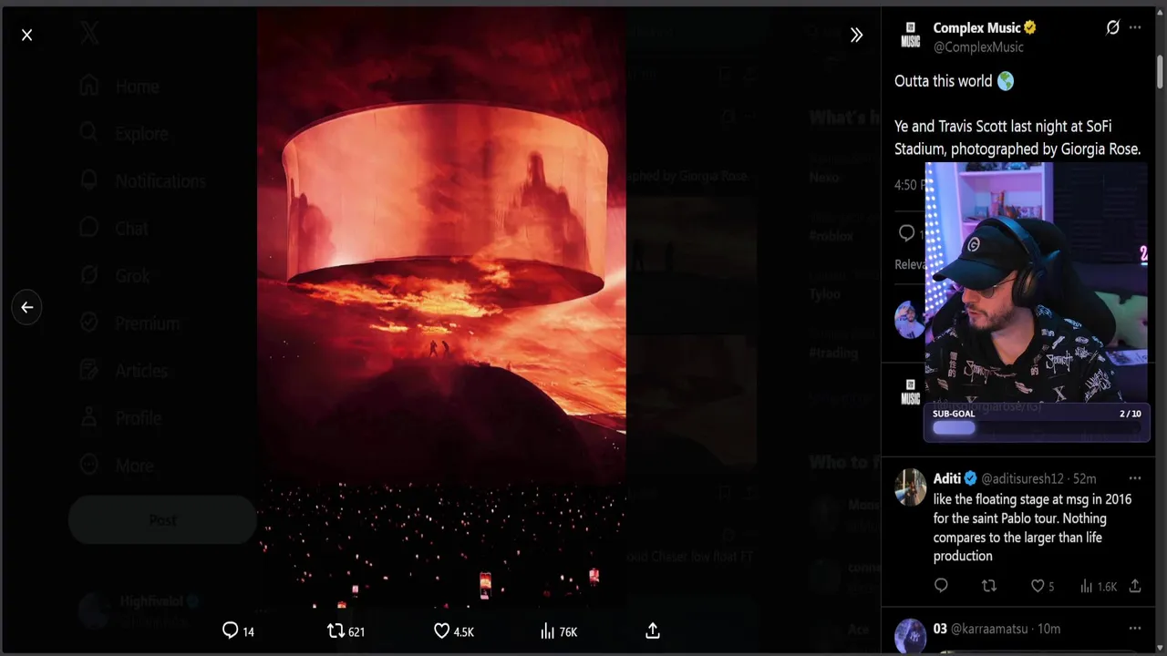Open more options on Aditi's reply
1167x656 pixels.
pos(1135,478)
